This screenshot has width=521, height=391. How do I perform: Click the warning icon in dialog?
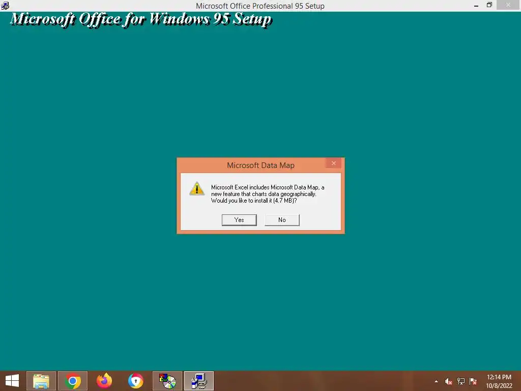[x=197, y=188]
